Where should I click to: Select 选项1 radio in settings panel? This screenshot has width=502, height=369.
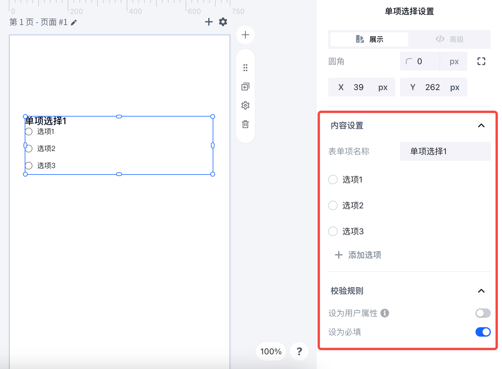click(333, 179)
